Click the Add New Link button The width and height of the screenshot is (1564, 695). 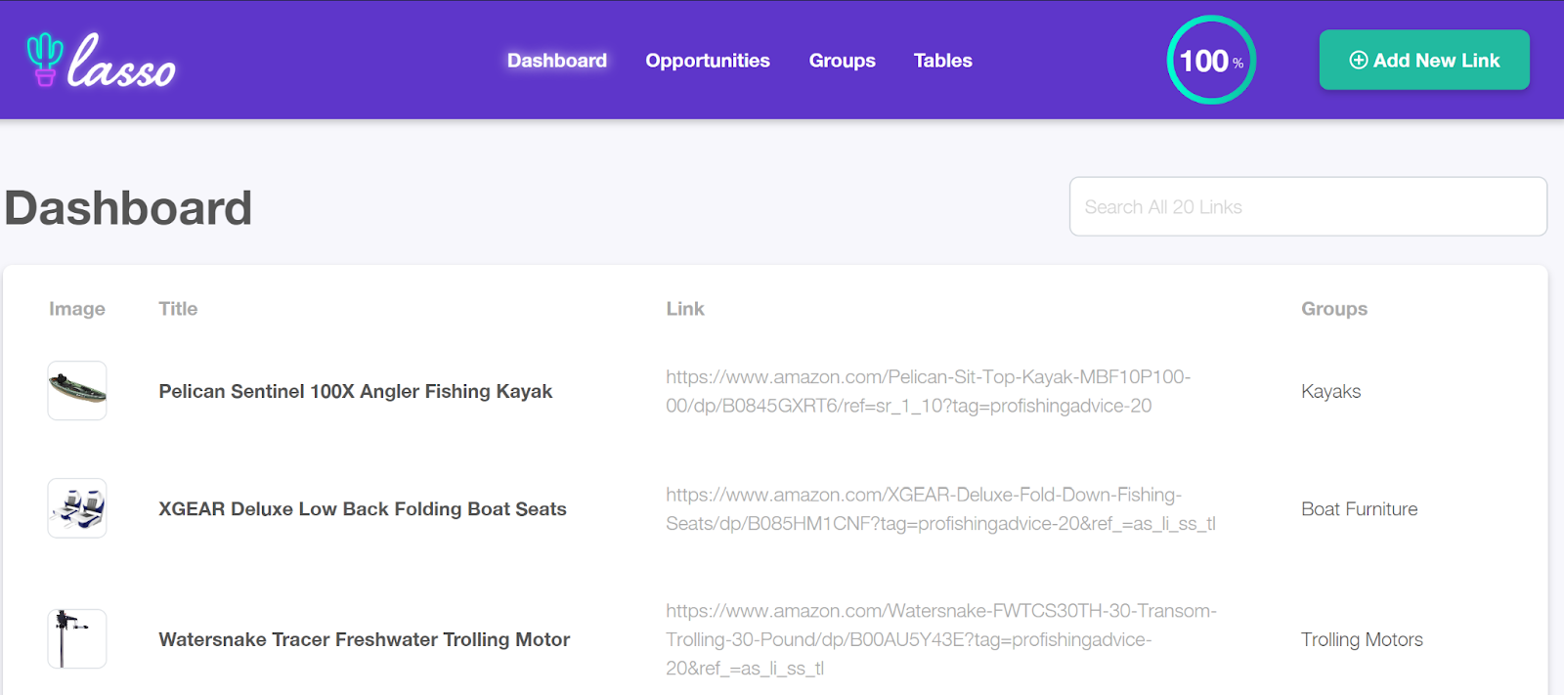[1424, 60]
